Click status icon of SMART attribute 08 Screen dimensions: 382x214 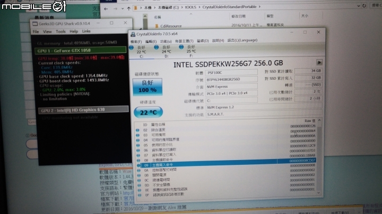(x=138, y=160)
